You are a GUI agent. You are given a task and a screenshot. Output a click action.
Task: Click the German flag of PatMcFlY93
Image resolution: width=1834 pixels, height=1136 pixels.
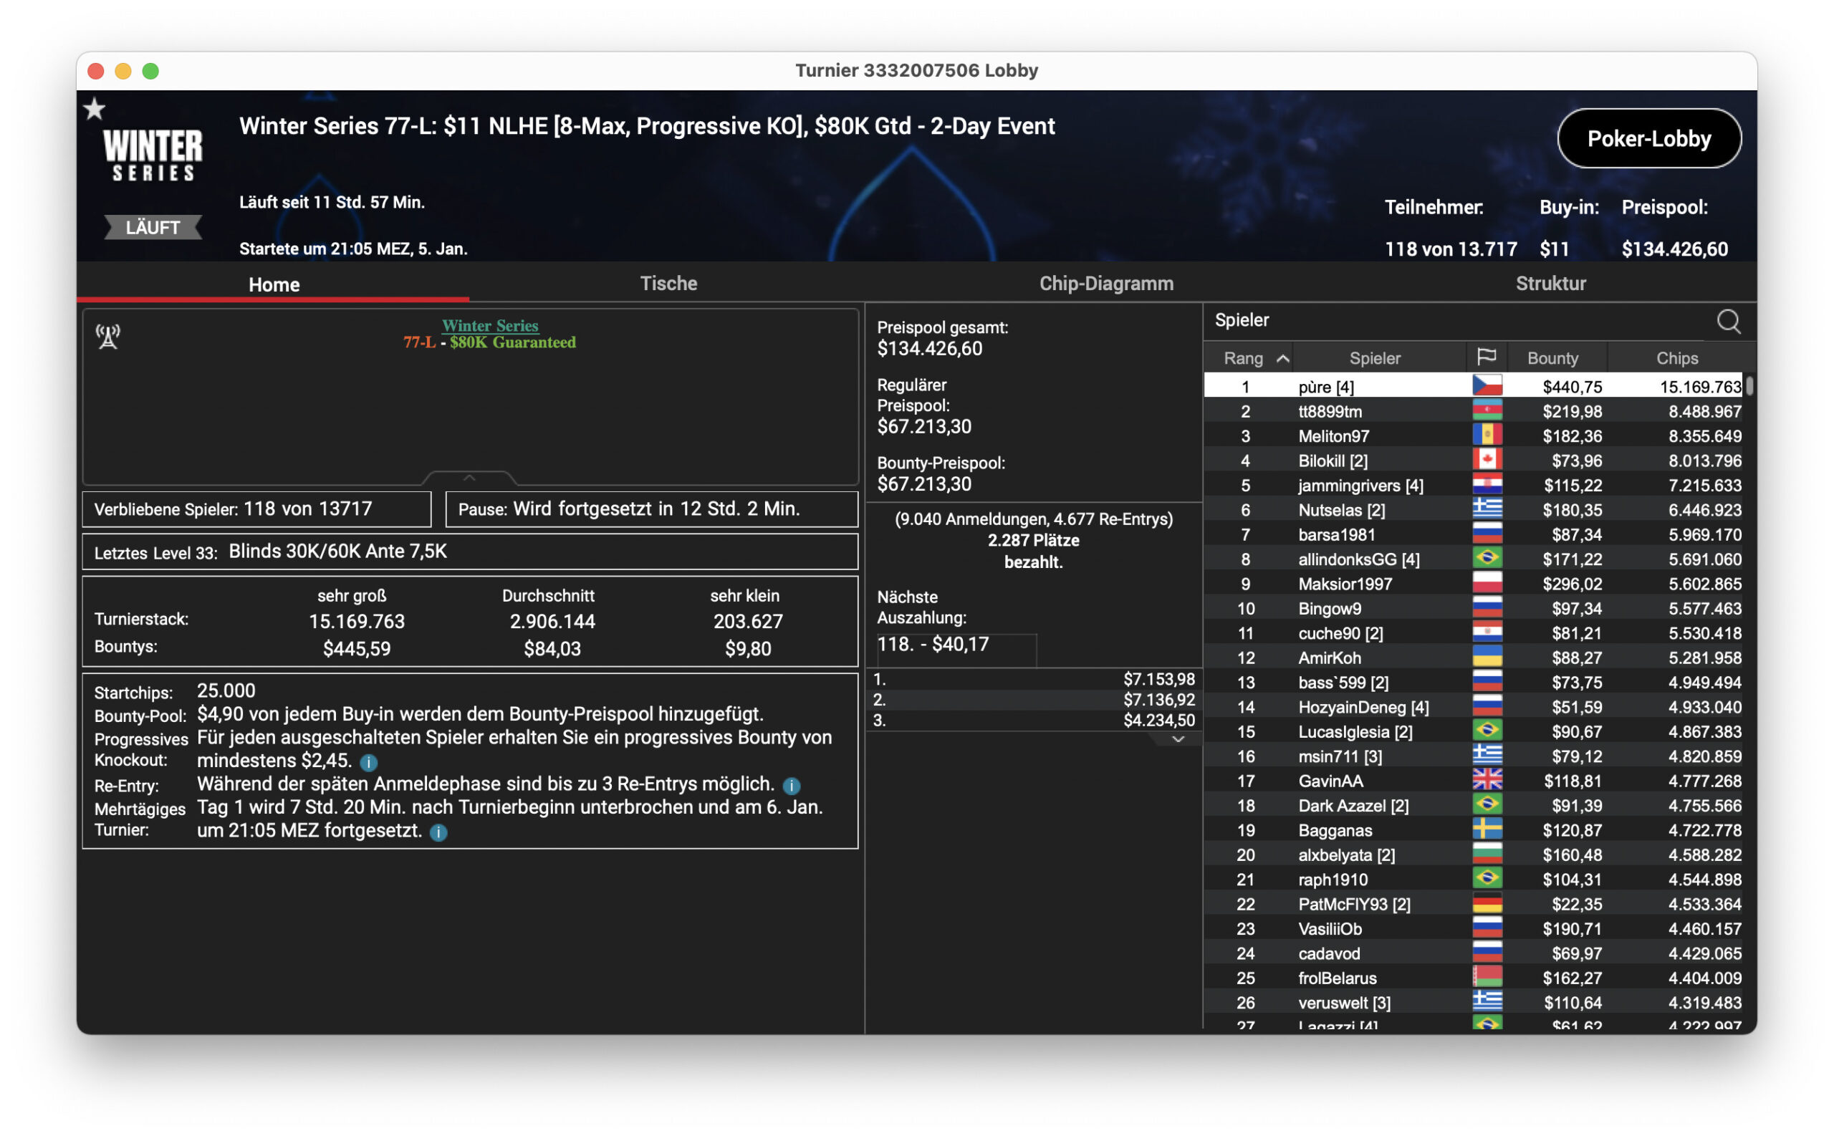[x=1487, y=903]
